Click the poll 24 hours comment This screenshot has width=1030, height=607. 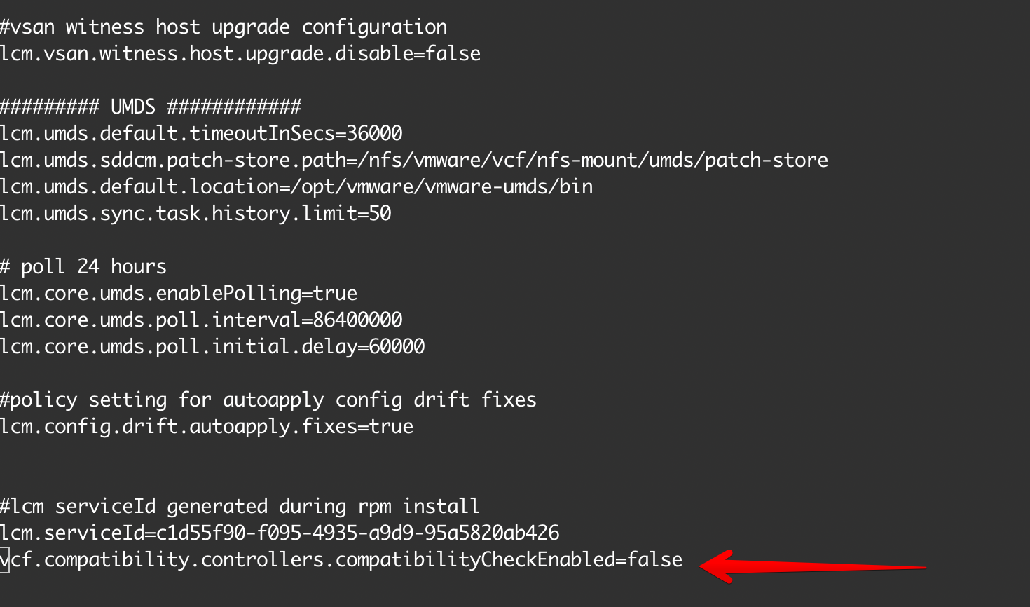[x=83, y=267]
